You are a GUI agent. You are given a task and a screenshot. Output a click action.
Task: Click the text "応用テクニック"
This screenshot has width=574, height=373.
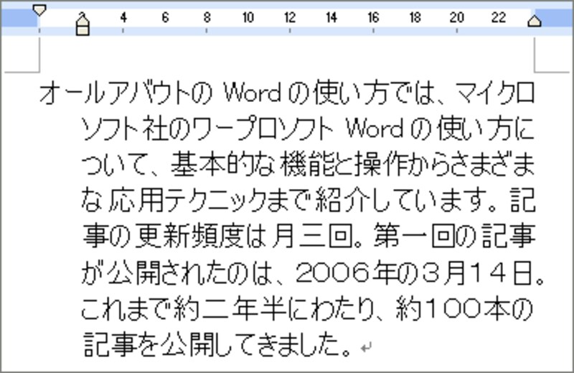coord(187,201)
